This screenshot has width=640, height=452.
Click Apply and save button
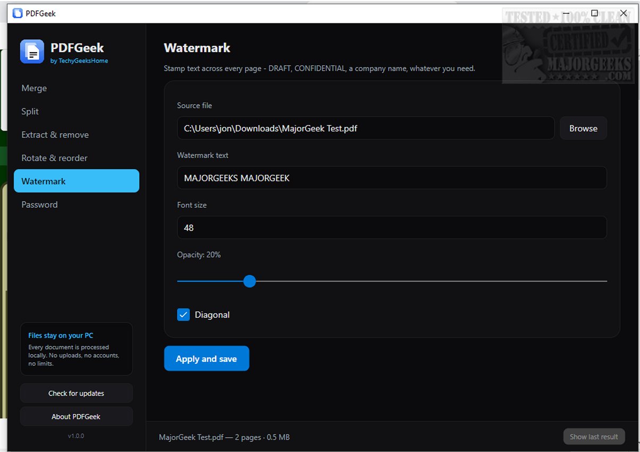207,359
